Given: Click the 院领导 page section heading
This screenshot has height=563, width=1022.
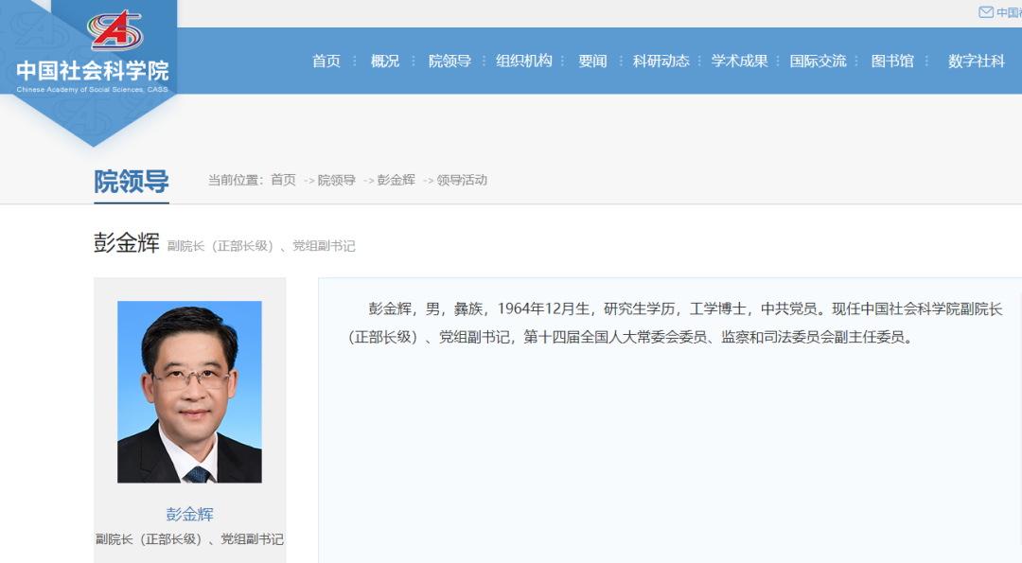Looking at the screenshot, I should (132, 180).
